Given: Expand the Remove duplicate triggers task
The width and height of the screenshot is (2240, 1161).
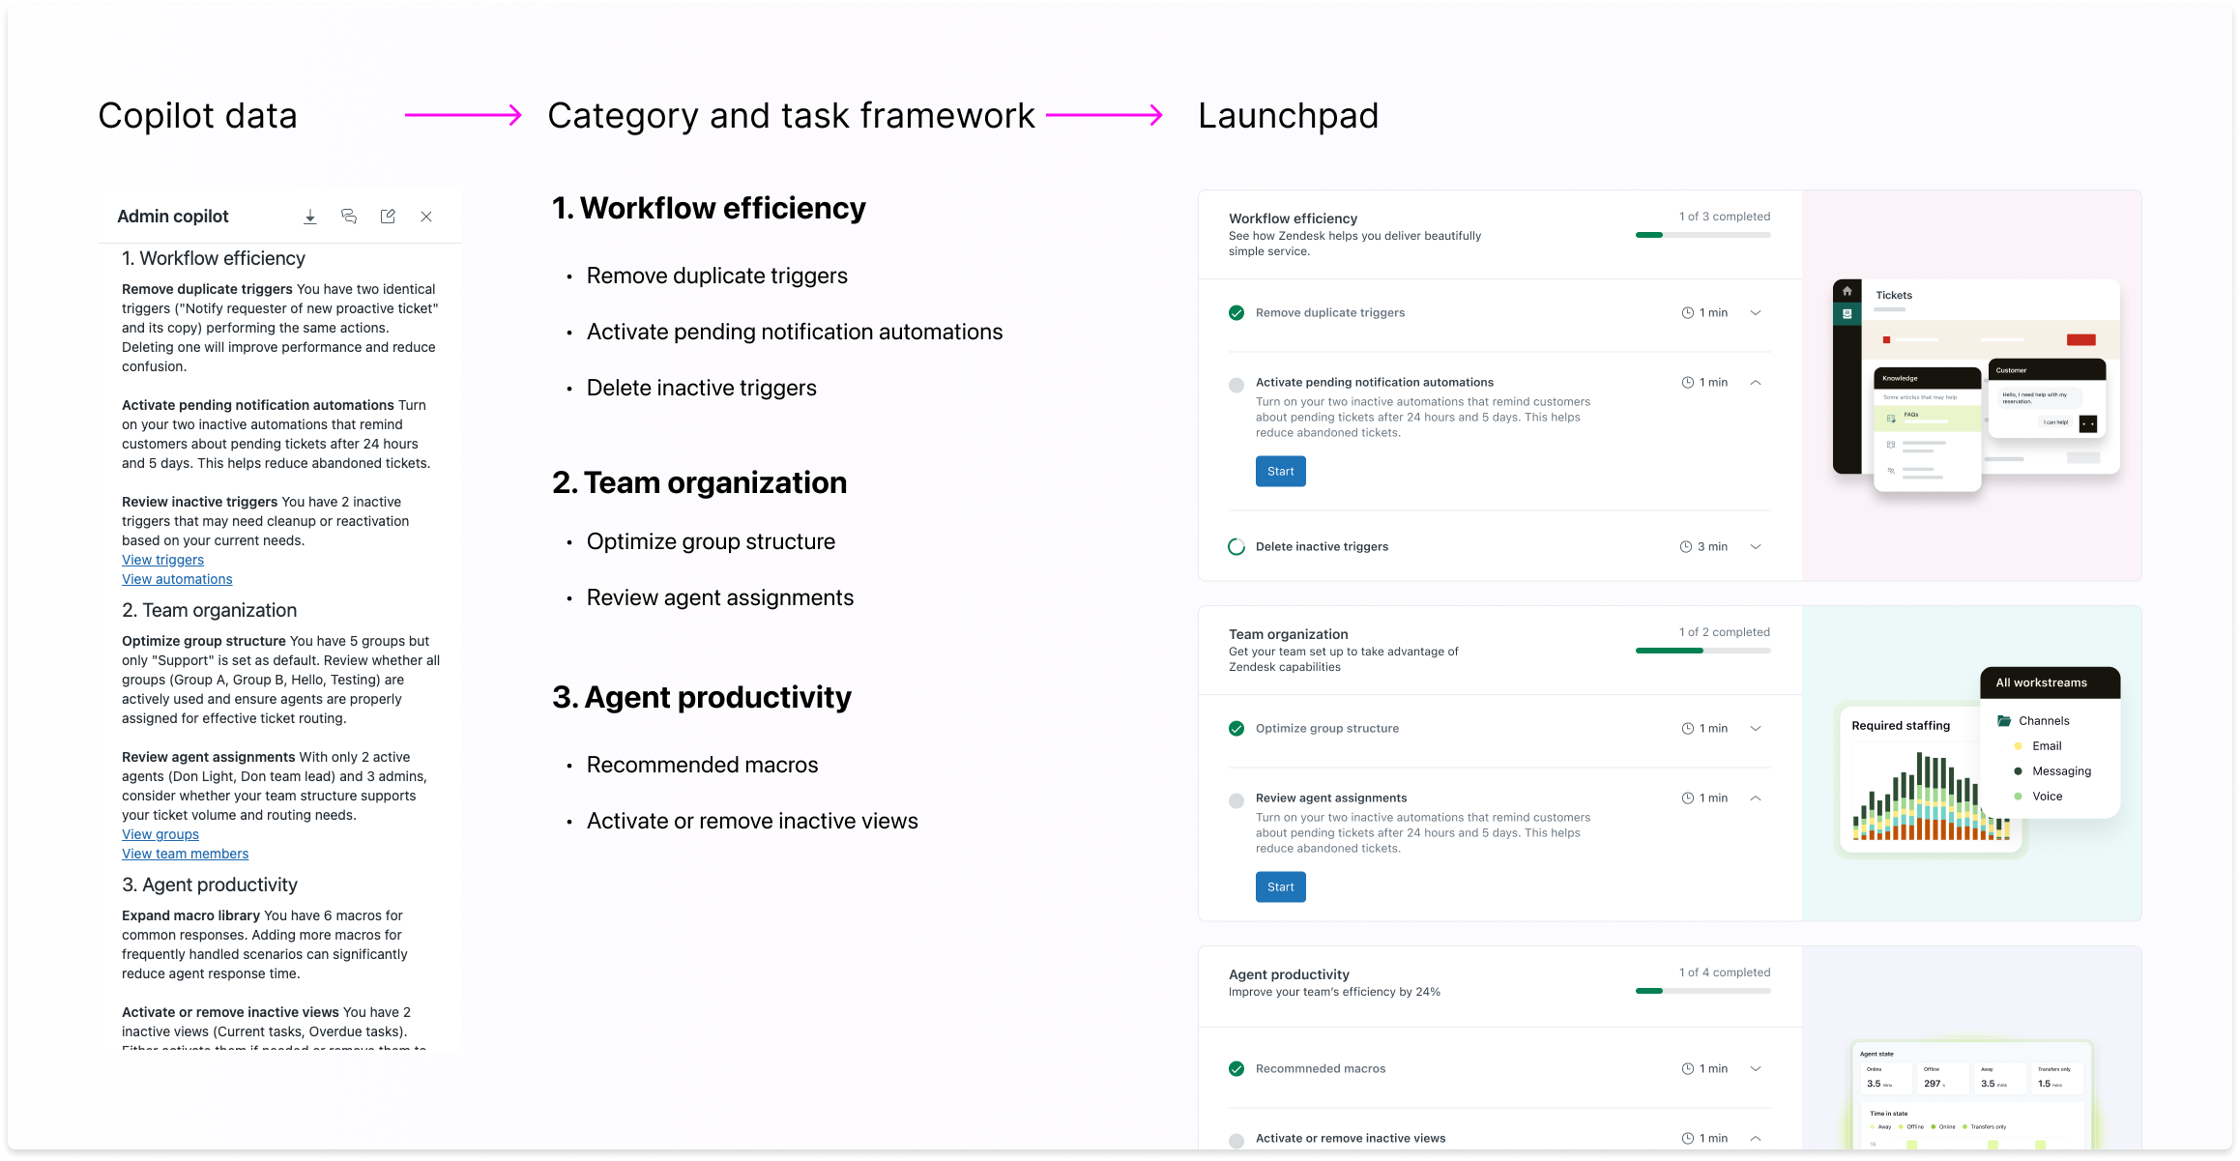Looking at the screenshot, I should [1756, 313].
